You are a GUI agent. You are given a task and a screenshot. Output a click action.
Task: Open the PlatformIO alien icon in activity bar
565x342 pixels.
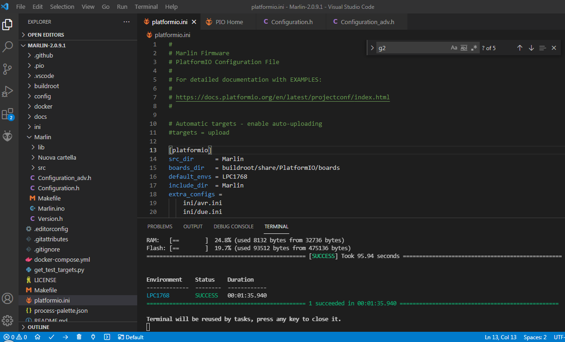click(7, 136)
